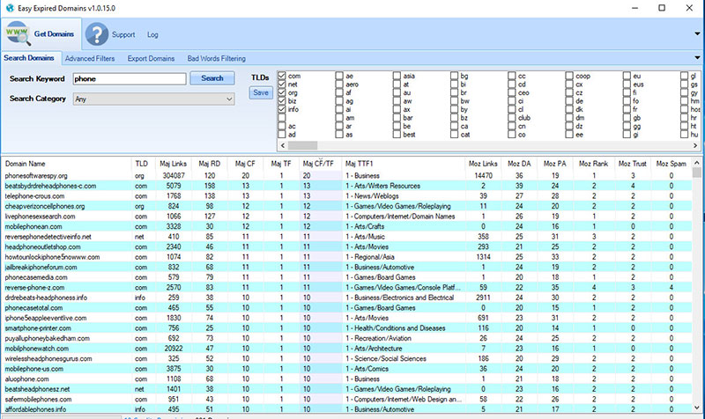Enable the asia TLD checkbox
This screenshot has height=419, width=705.
397,77
